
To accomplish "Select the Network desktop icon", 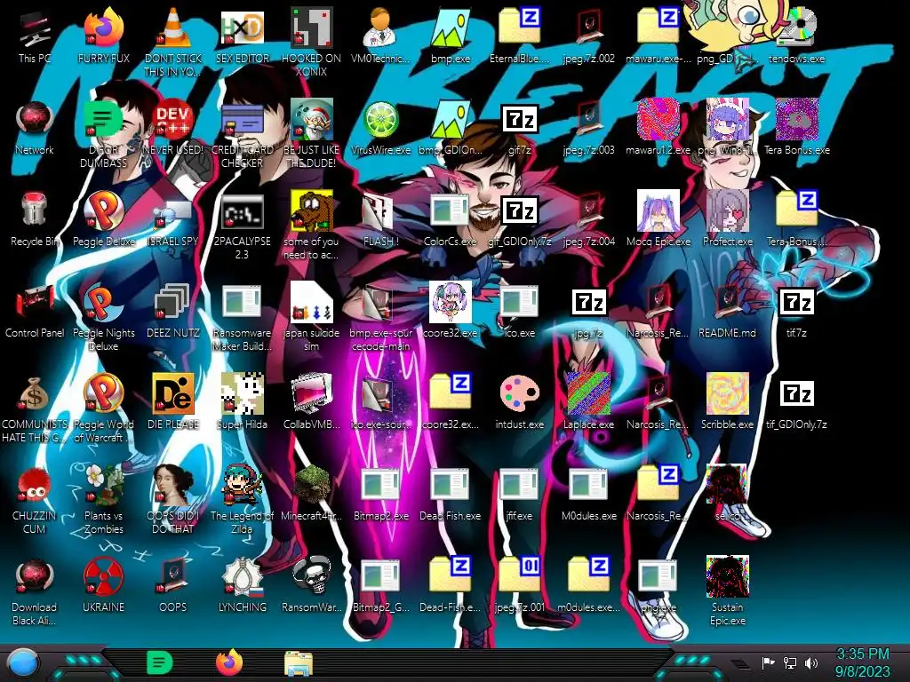I will coord(35,128).
